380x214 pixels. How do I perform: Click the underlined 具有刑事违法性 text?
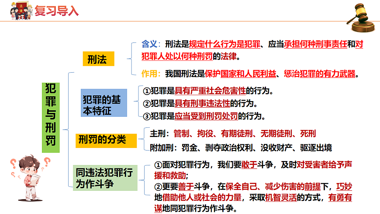click(x=202, y=103)
